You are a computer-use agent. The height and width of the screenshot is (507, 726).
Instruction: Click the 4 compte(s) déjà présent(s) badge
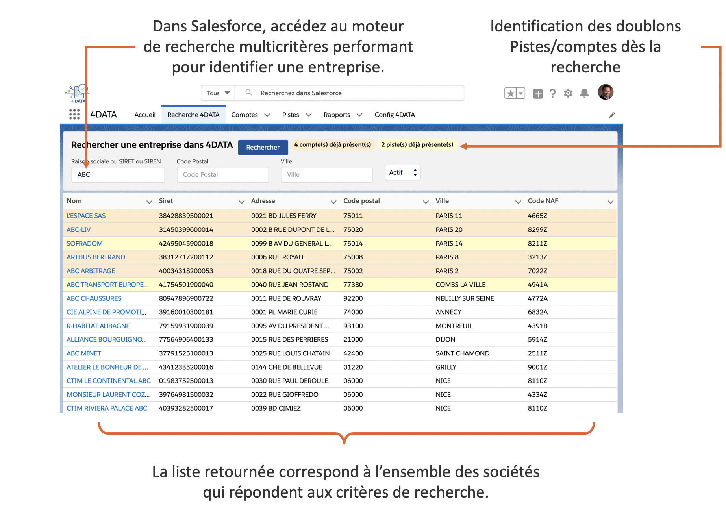(332, 145)
